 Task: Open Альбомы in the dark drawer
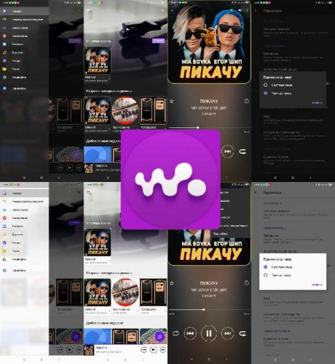coord(24,44)
